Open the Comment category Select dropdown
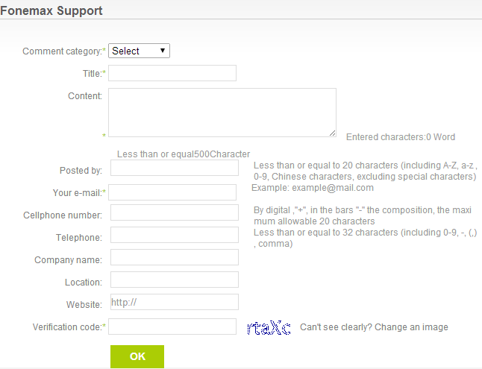Viewport: 482px width, 369px height. pos(139,51)
